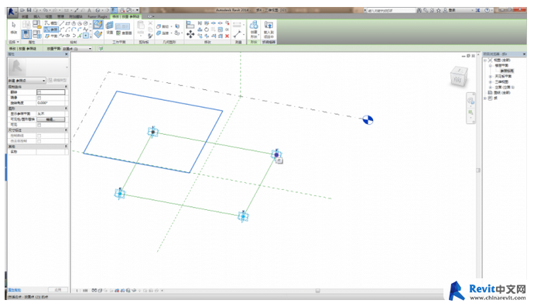534x307 pixels.
Task: Click the Properties help link at panel bottom
Action: [15, 290]
